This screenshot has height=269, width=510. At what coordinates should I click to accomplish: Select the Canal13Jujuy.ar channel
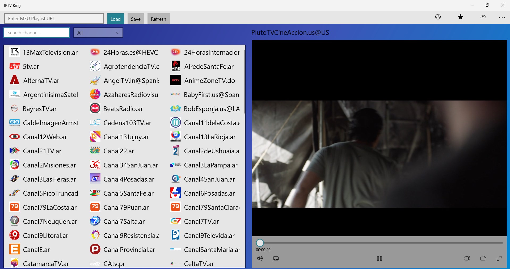point(126,137)
